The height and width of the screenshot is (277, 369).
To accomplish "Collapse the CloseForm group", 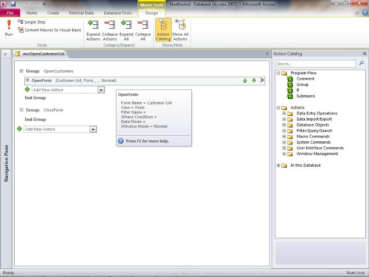I will point(21,110).
